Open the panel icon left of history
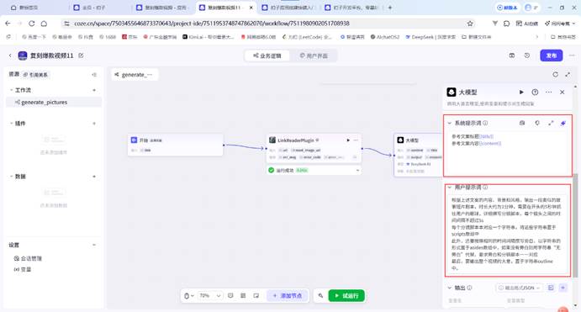Screen dimensions: 581x312 point(512,56)
